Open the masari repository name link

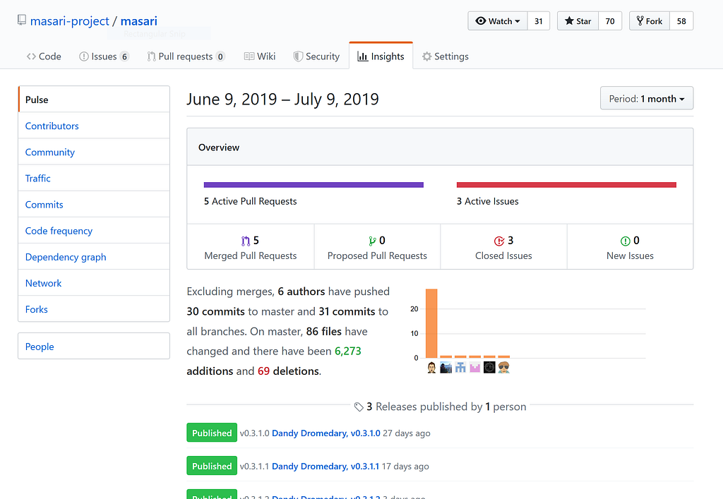(x=139, y=21)
